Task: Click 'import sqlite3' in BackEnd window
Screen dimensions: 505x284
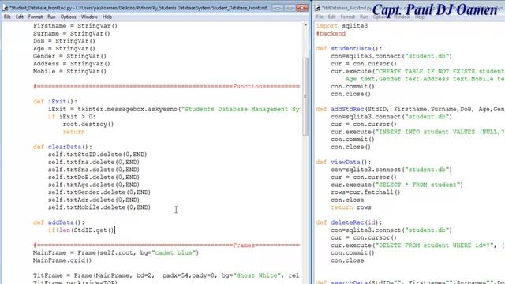Action: click(x=342, y=26)
